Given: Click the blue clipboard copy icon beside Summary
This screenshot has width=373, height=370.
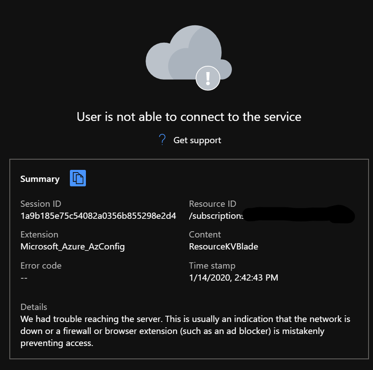Looking at the screenshot, I should coord(78,178).
